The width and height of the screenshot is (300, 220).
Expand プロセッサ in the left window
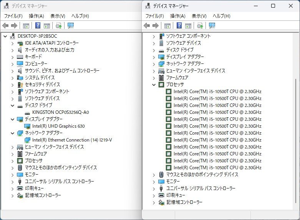coord(13,161)
